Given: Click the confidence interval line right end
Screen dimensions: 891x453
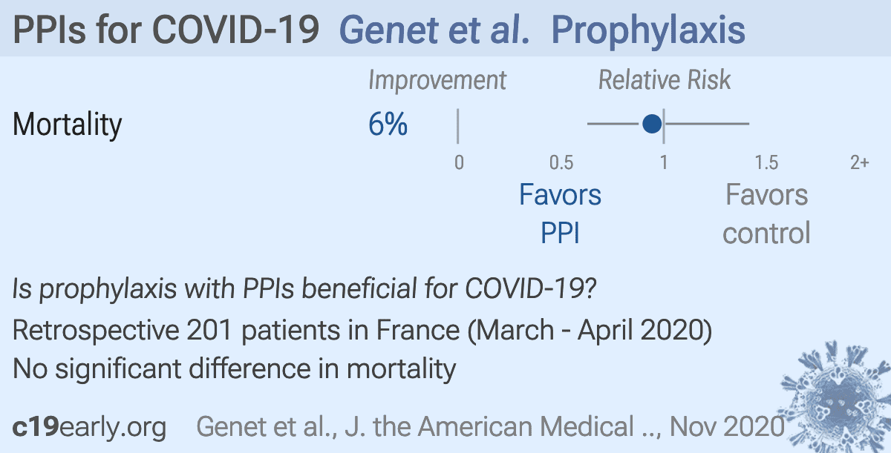Looking at the screenshot, I should [x=747, y=124].
